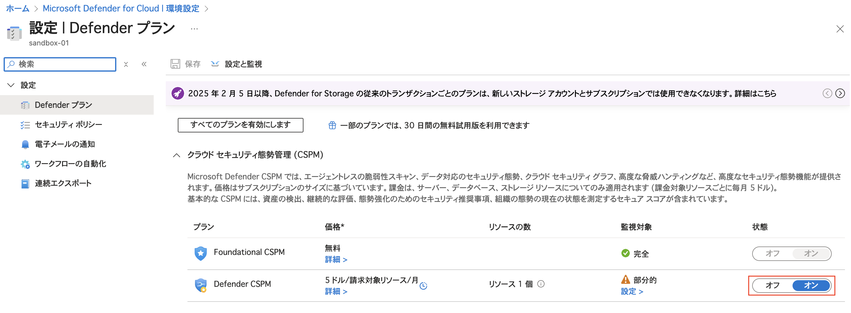Click the rocket icon in announcement banner
This screenshot has height=313, width=851.
pyautogui.click(x=177, y=93)
